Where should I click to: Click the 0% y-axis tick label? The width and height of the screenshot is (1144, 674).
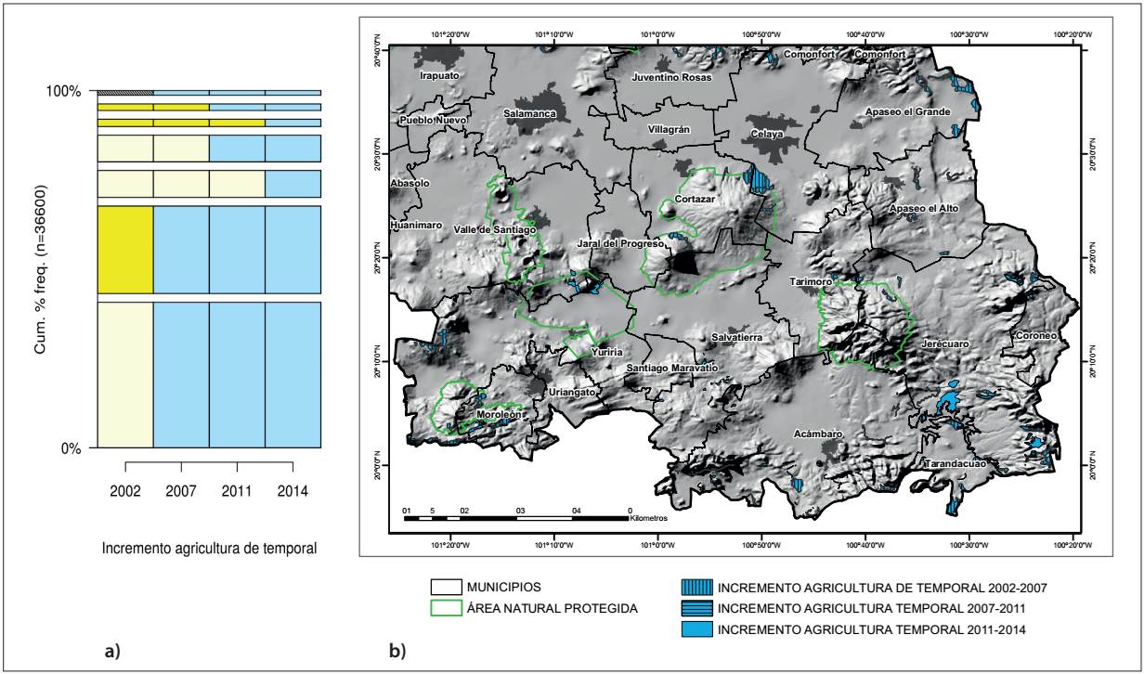coord(71,448)
